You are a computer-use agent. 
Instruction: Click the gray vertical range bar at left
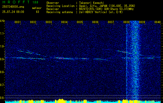pos(5,59)
